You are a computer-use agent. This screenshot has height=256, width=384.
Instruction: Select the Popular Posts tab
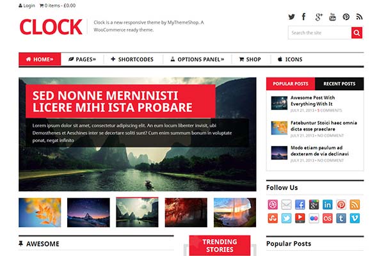(x=291, y=84)
